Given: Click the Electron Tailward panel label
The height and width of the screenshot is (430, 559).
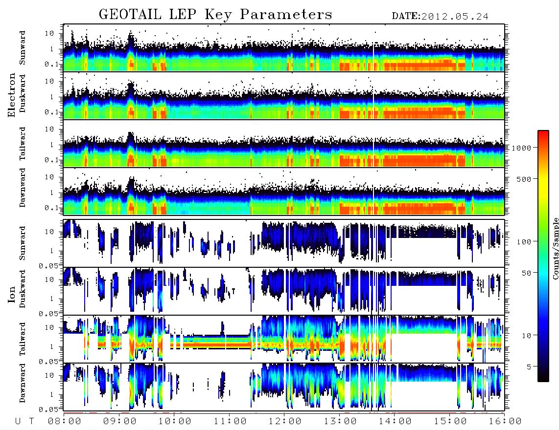Looking at the screenshot, I should coord(23,144).
